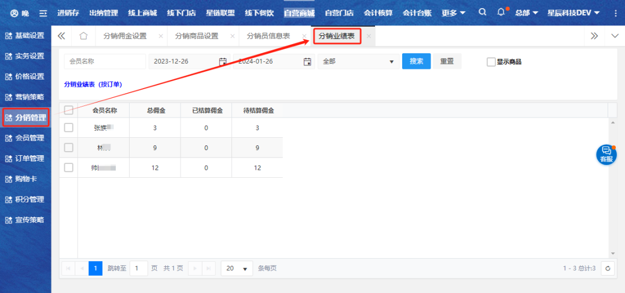This screenshot has width=625, height=293.
Task: Focus the 会员名称 search input field
Action: [105, 61]
